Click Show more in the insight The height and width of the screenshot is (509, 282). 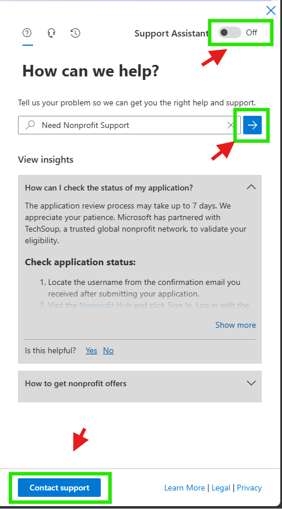[236, 325]
